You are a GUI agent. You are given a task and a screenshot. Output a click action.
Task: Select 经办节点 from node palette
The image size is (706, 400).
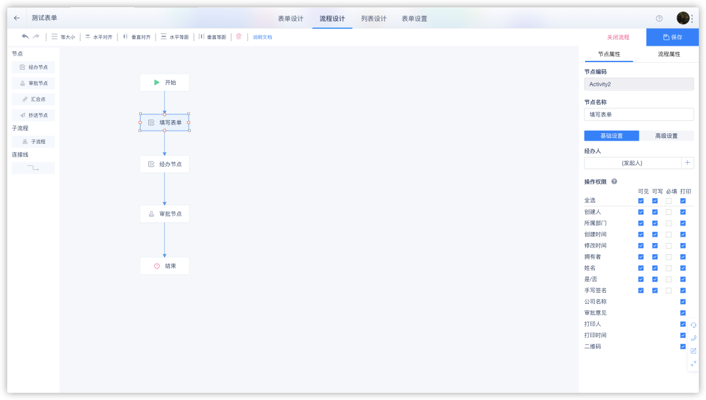pyautogui.click(x=33, y=67)
